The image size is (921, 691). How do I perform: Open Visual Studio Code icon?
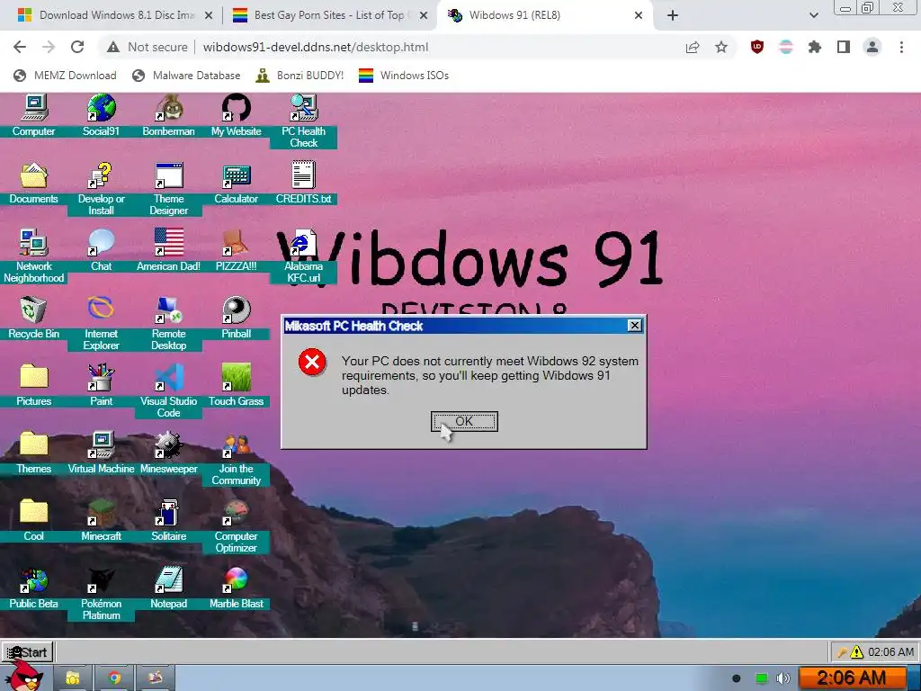[168, 390]
